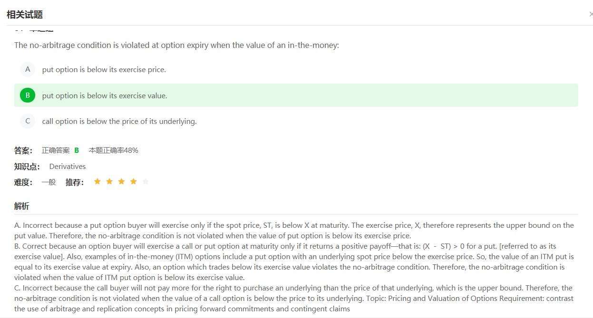Viewport: 593px width, 318px height.
Task: Click the fifth gray rating star
Action: (x=146, y=181)
